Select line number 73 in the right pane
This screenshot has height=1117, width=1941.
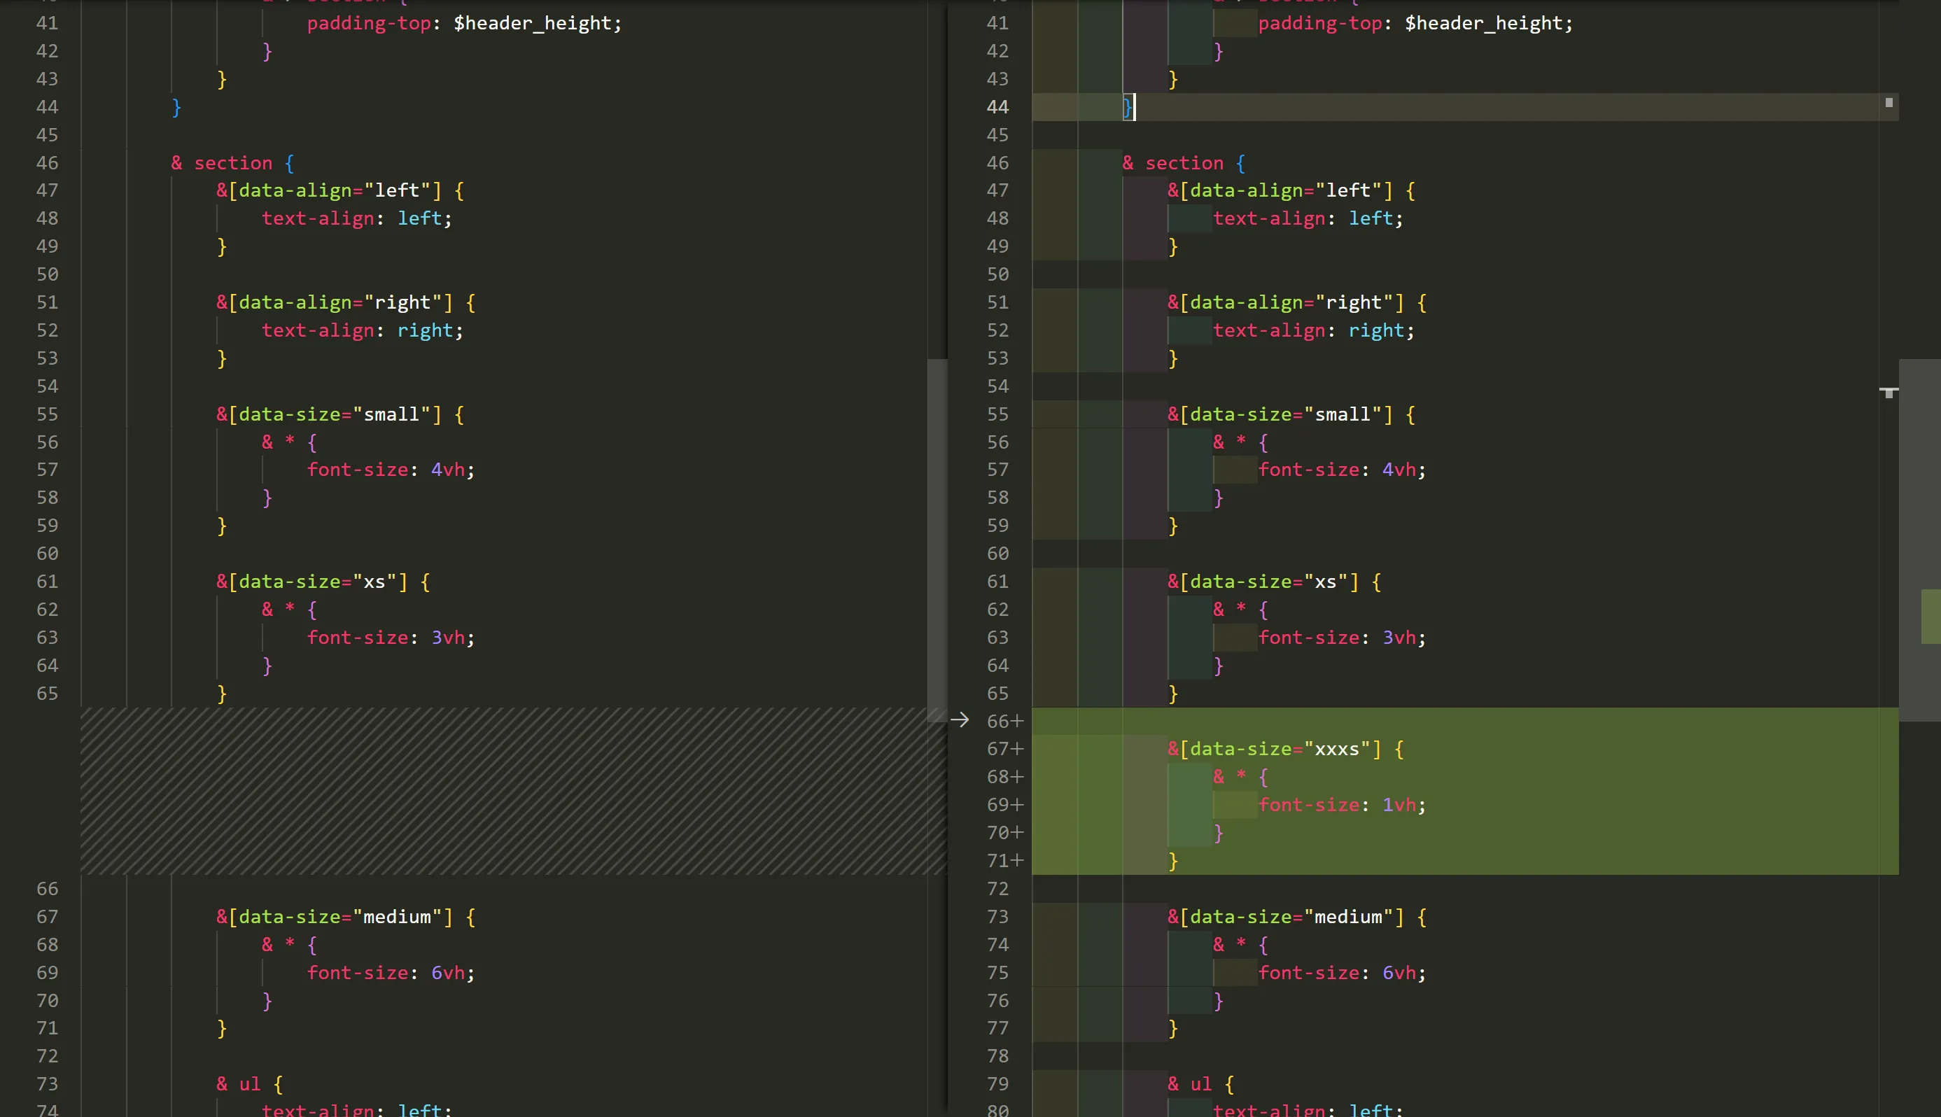click(x=997, y=917)
